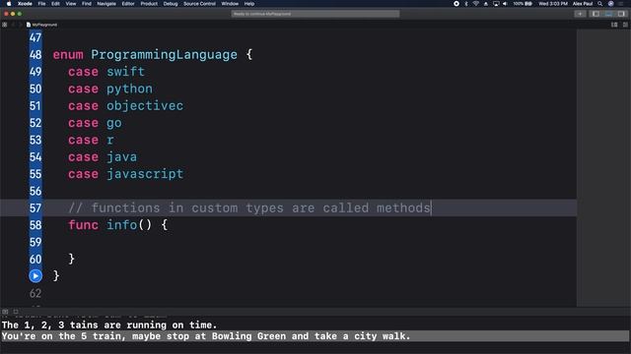Click line number 62 in the gutter
Image resolution: width=631 pixels, height=354 pixels.
click(x=35, y=293)
